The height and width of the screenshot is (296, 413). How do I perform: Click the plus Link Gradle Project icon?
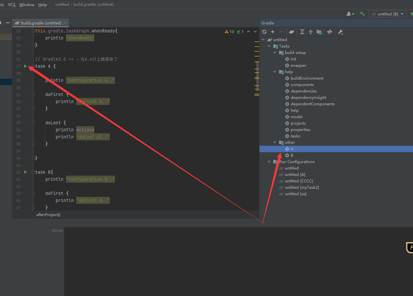click(x=273, y=32)
